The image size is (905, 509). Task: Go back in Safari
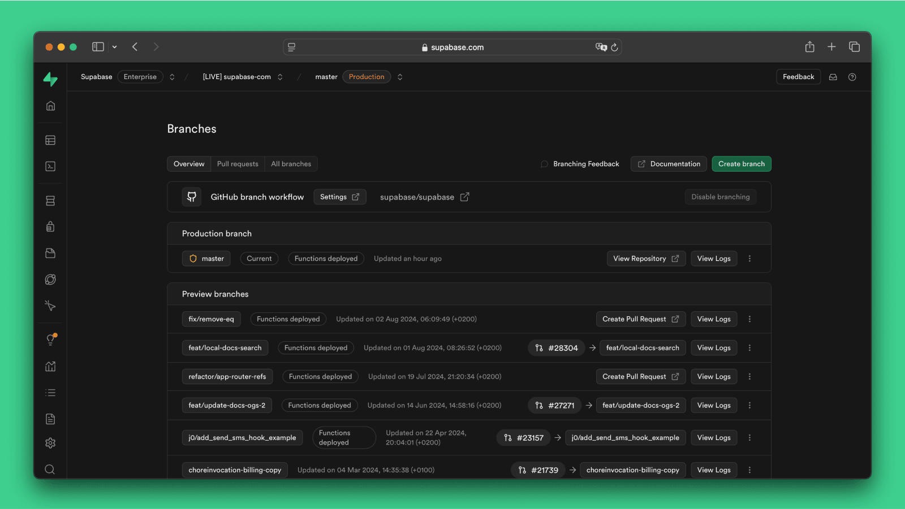(x=135, y=47)
